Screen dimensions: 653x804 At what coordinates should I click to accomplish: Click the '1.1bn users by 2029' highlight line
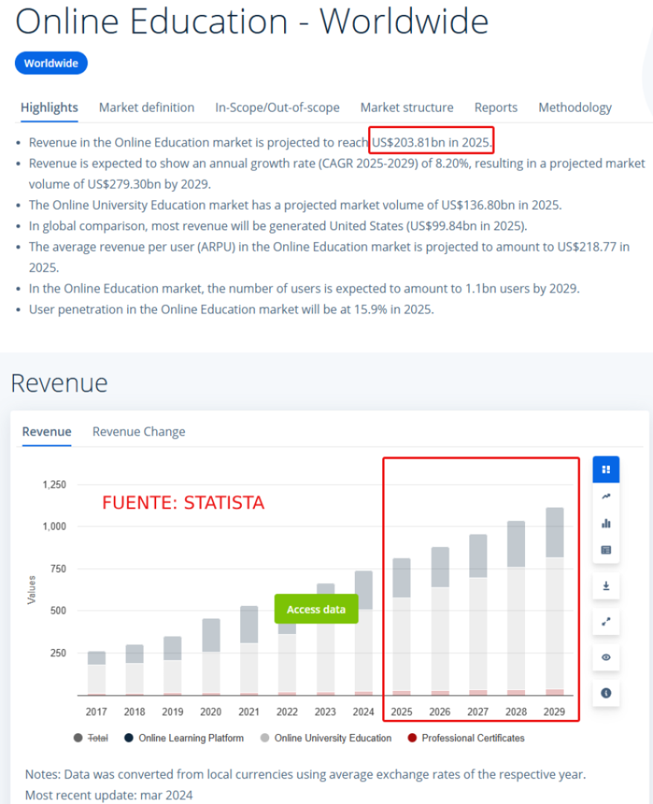pos(304,289)
